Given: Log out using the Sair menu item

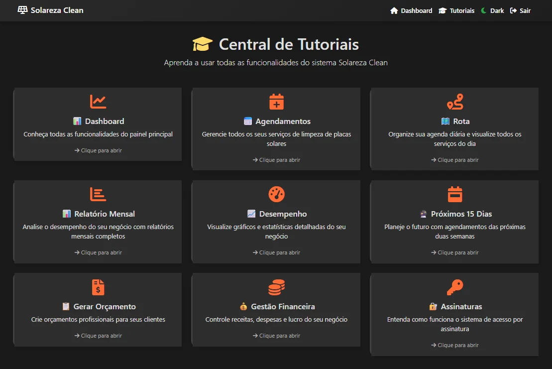Looking at the screenshot, I should click(x=520, y=10).
